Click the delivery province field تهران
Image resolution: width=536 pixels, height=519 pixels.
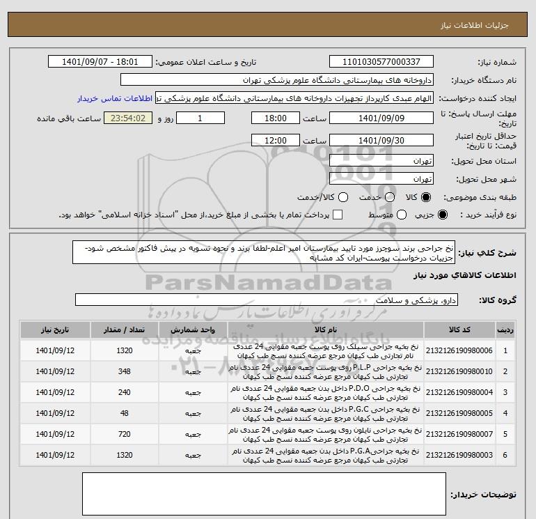coord(381,160)
